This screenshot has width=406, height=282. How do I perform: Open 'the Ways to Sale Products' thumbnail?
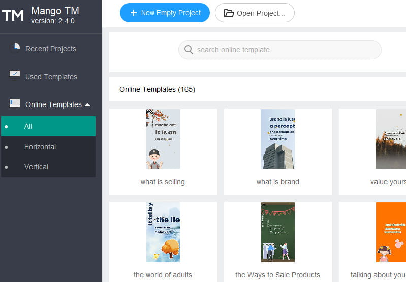[278, 232]
